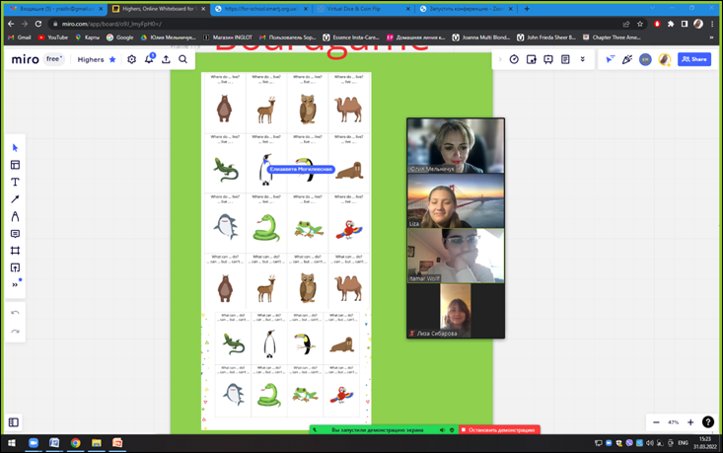Switch to the Virtual Dice & Coin Flip tab

click(x=360, y=9)
